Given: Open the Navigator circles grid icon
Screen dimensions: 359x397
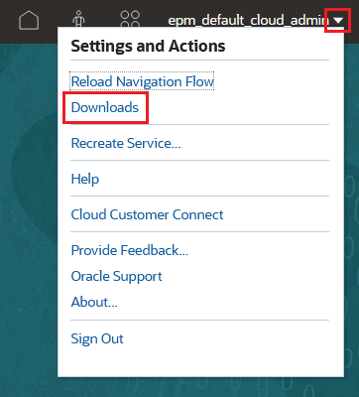Looking at the screenshot, I should tap(130, 19).
